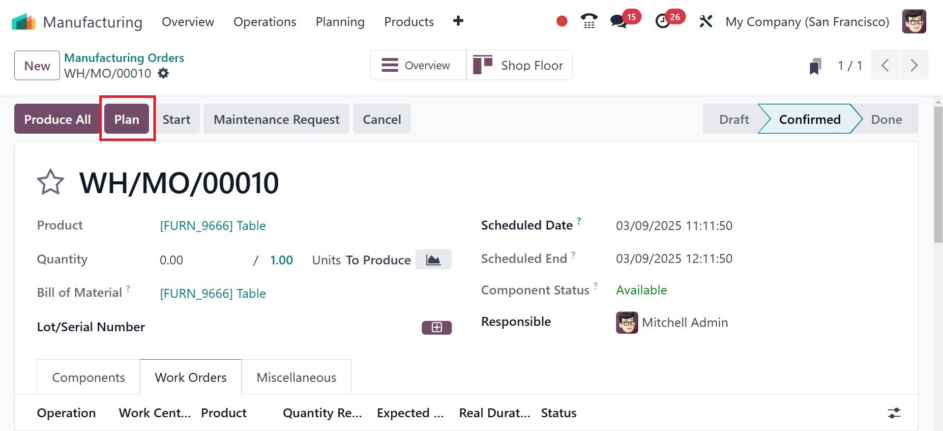This screenshot has width=943, height=431.
Task: Open the user avatar menu in the top bar
Action: 914,22
